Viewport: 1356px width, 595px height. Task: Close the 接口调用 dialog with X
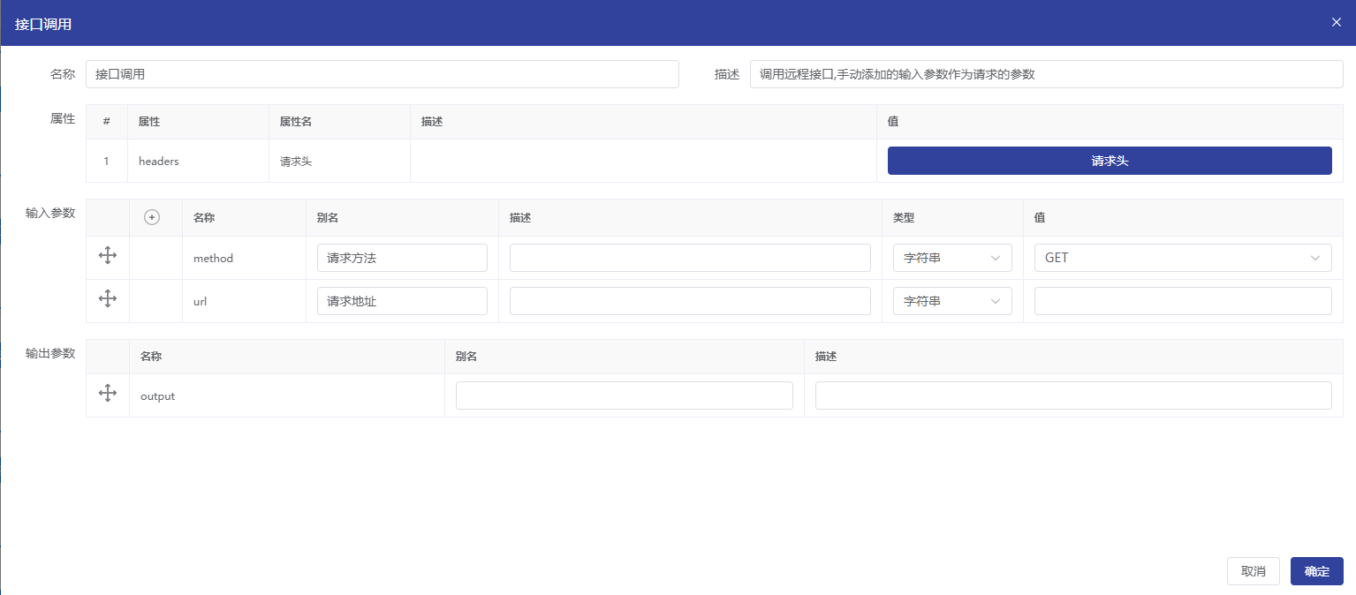1337,22
